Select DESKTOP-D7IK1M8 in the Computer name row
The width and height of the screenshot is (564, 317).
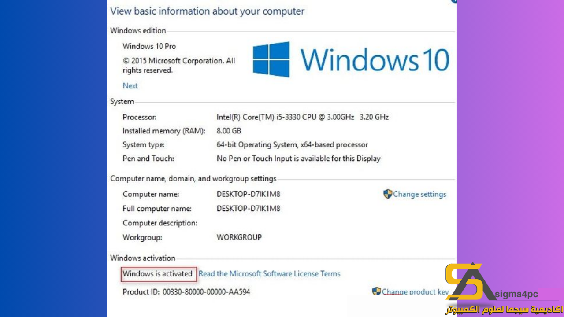pyautogui.click(x=249, y=194)
